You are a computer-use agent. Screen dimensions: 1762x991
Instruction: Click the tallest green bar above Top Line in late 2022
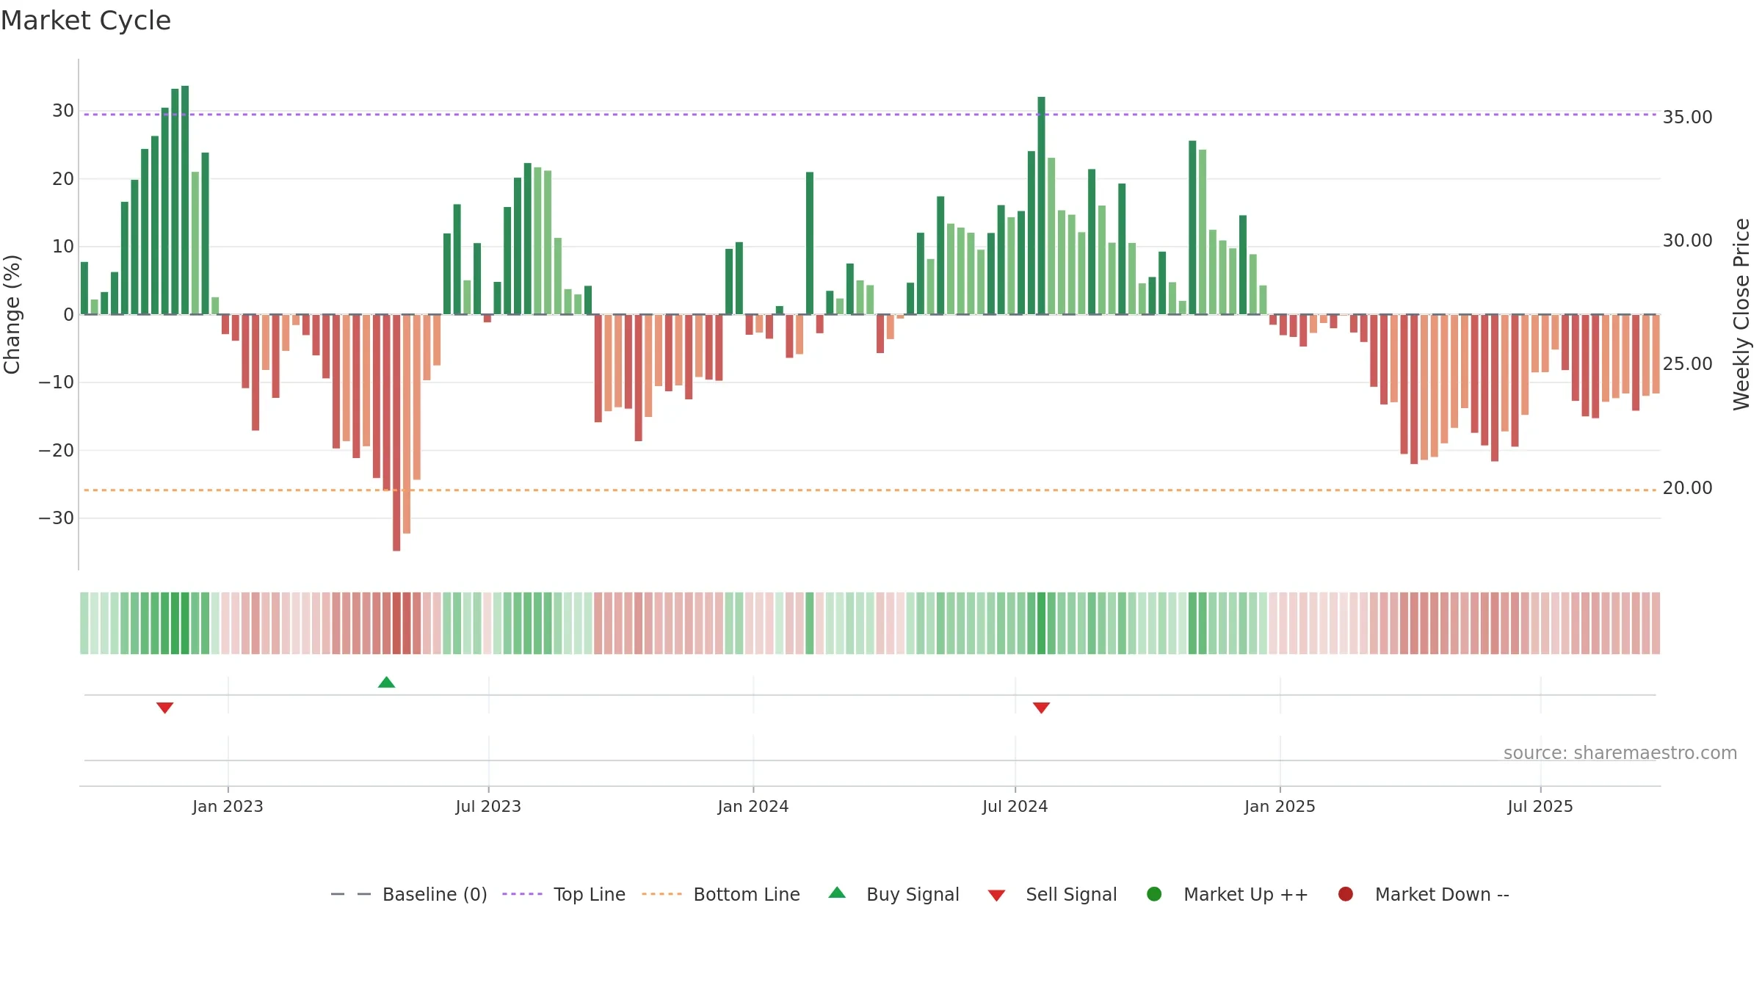185,200
